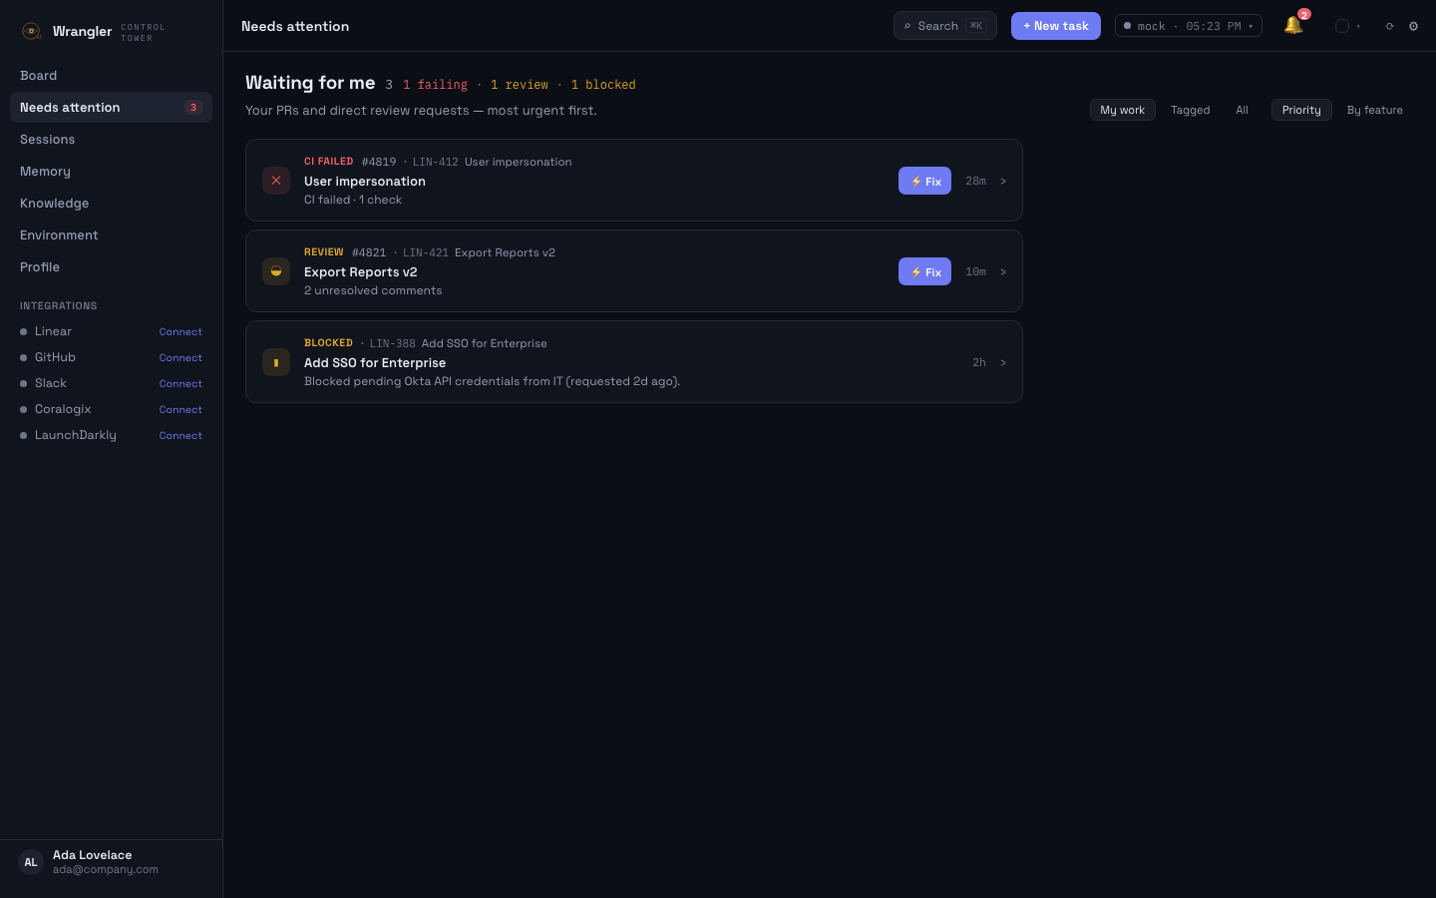Sort by Priority
This screenshot has height=898, width=1436.
(1301, 110)
